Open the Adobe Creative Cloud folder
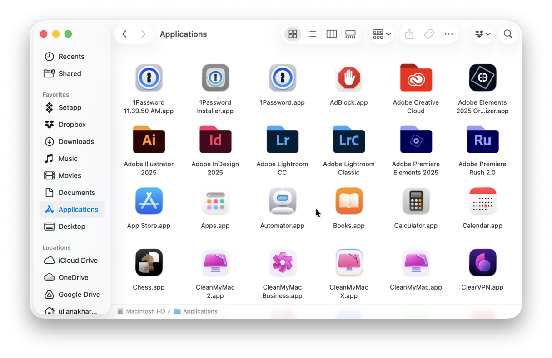Viewport: 552px width, 358px height. click(x=415, y=77)
